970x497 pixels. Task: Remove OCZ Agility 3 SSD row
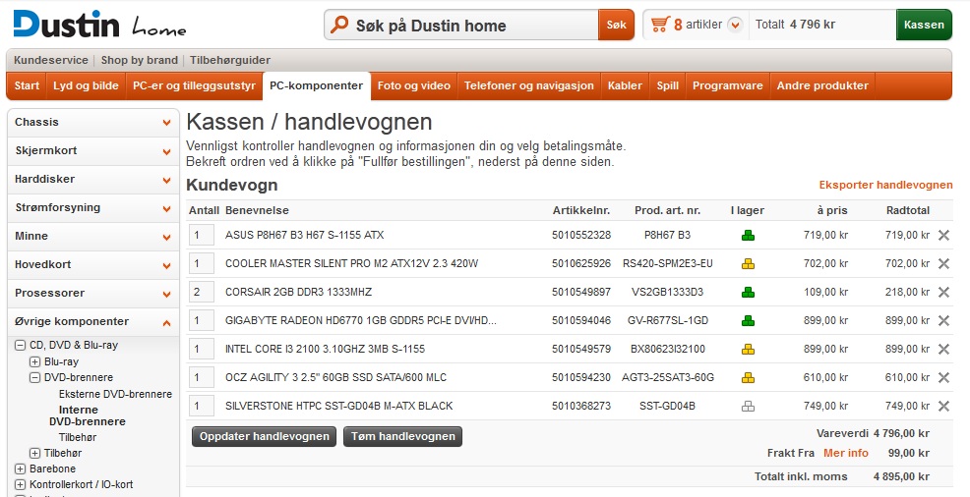click(x=943, y=377)
